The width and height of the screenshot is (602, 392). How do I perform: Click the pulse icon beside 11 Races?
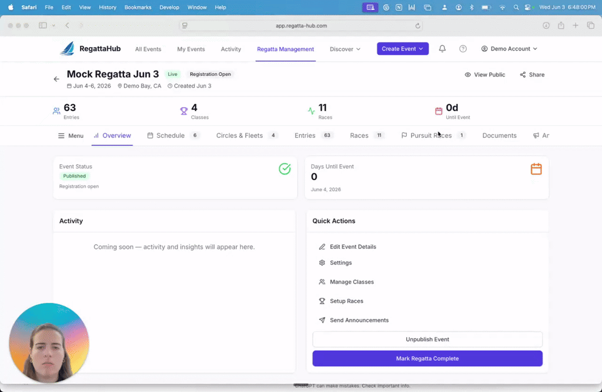tap(312, 111)
